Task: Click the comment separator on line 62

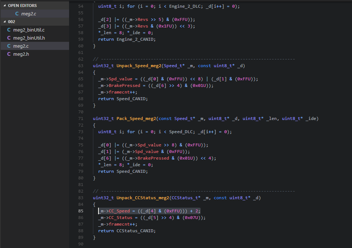Action: coord(194,59)
